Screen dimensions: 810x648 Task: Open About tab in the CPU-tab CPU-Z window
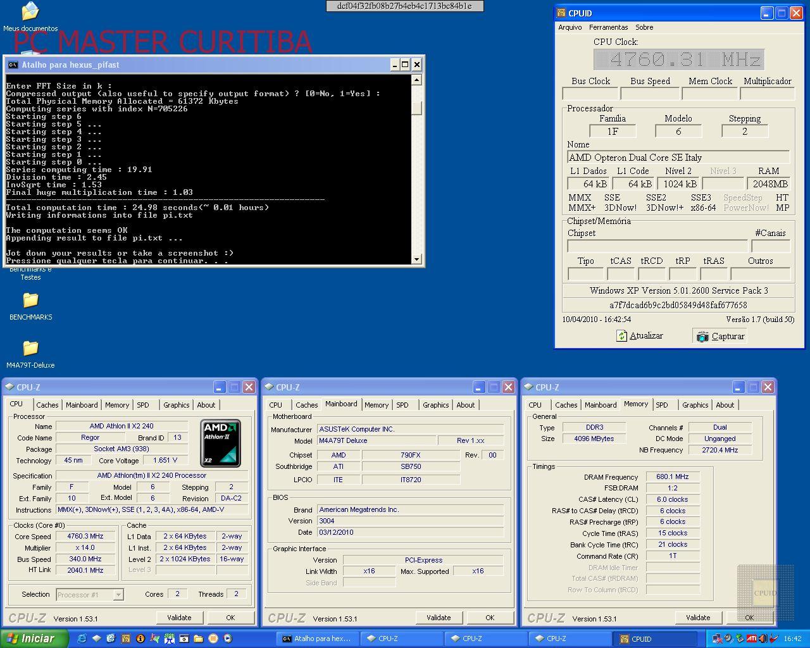point(206,405)
